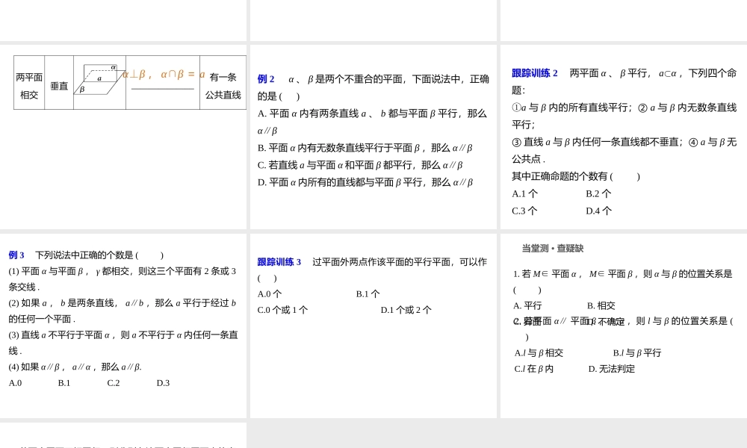
Task: Choose answer B. 相交
Action: click(601, 305)
